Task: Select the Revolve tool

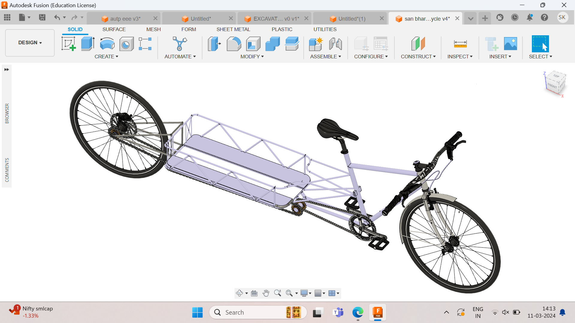Action: [x=107, y=44]
